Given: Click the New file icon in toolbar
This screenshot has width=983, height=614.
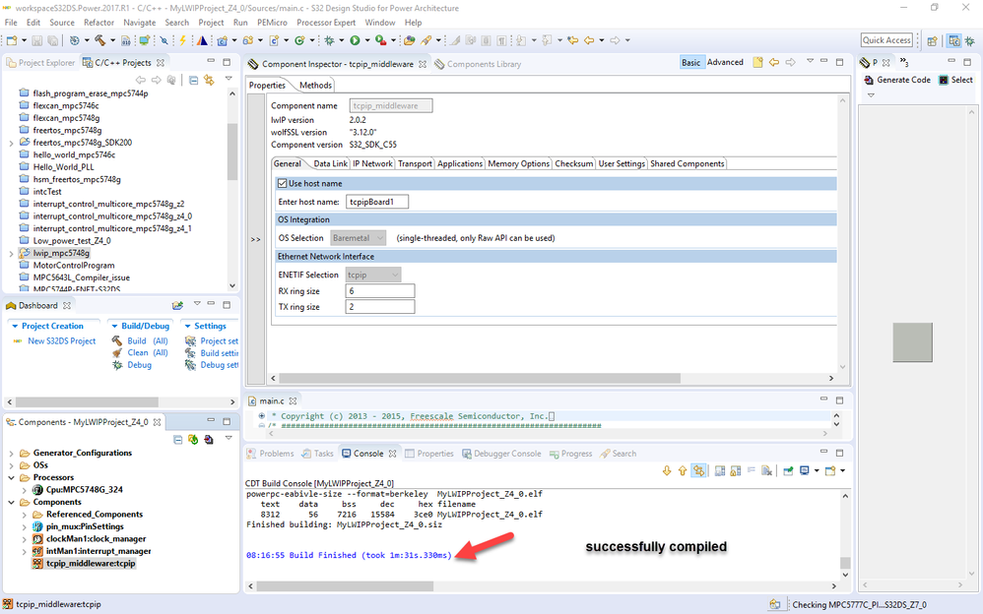Looking at the screenshot, I should (x=12, y=40).
